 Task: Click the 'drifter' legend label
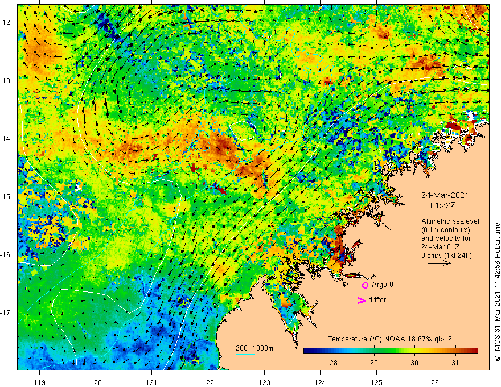pos(377,300)
